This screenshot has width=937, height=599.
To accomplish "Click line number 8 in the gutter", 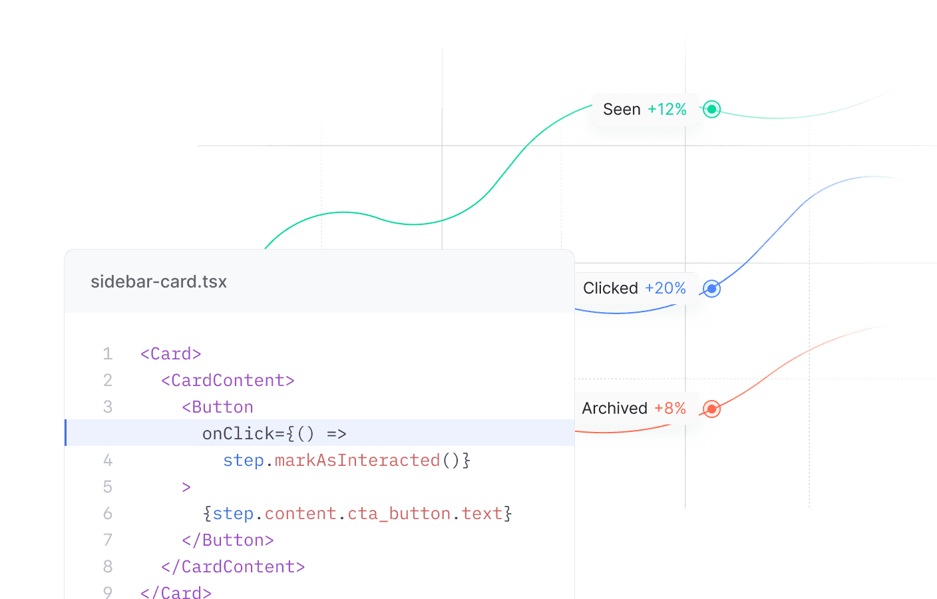I will click(108, 566).
